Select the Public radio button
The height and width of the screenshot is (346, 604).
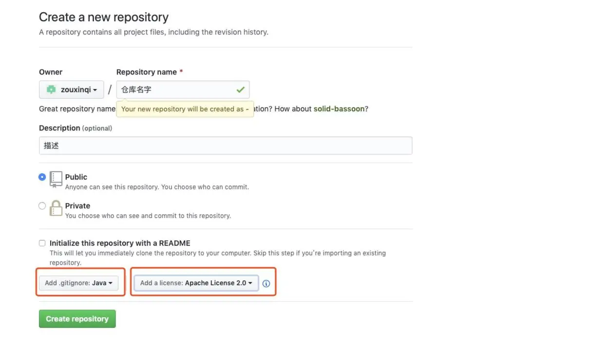pyautogui.click(x=42, y=177)
